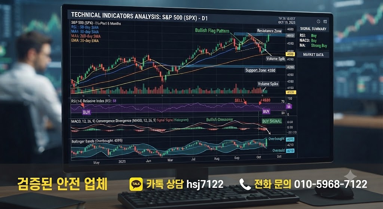Viewport: 383px width, 209px height.
Task: Click the Volume Spike label near price candles
Action: [x=276, y=59]
